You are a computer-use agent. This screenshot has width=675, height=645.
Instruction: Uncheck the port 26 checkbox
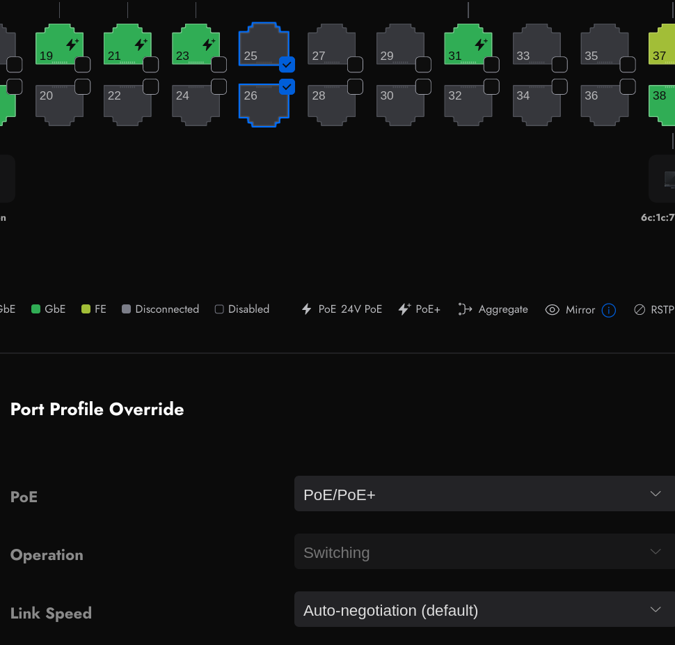coord(287,87)
